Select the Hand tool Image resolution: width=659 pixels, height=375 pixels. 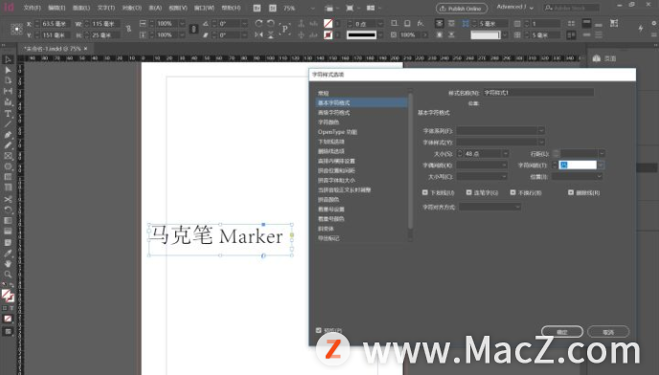click(8, 264)
